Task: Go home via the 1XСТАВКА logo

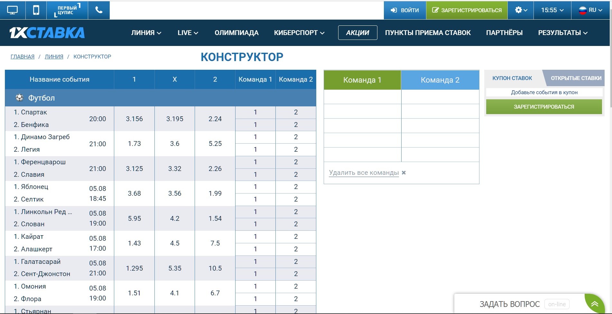Action: 47,33
